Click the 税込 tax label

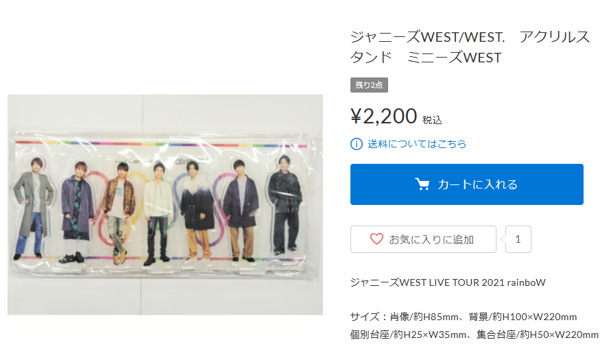click(x=432, y=120)
